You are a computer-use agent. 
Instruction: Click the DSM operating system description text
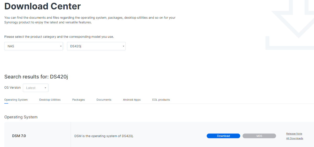coord(104,136)
